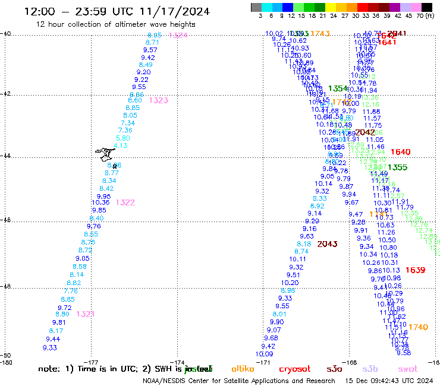Click the yellow 24 ft legend swatch
Screen dimensions: 440x386
tap(331, 7)
